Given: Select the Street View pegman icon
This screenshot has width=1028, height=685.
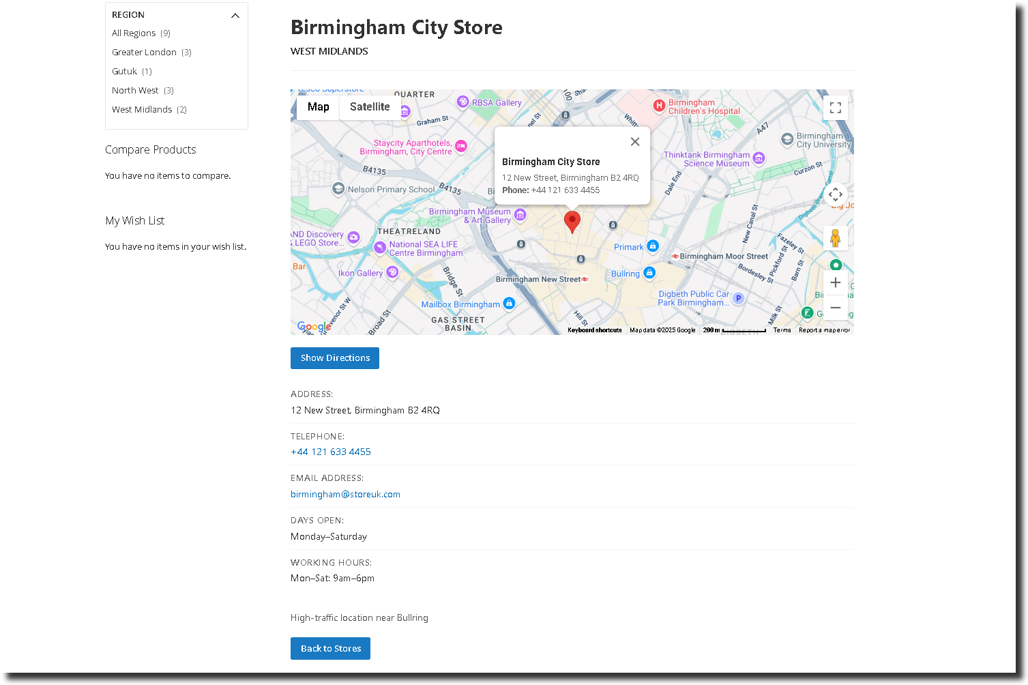Looking at the screenshot, I should point(835,238).
